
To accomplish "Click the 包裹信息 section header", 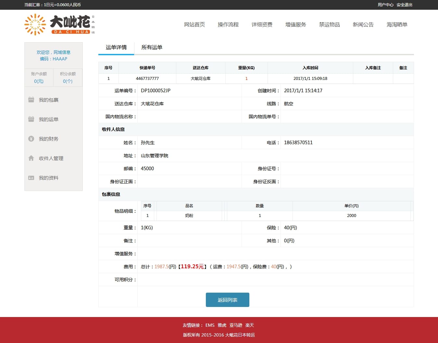I will click(111, 194).
